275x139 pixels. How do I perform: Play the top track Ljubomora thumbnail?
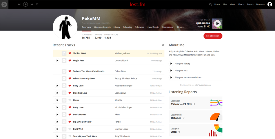click(x=217, y=24)
